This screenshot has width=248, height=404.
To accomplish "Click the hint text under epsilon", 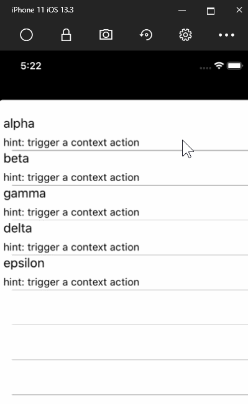I will coord(71,282).
